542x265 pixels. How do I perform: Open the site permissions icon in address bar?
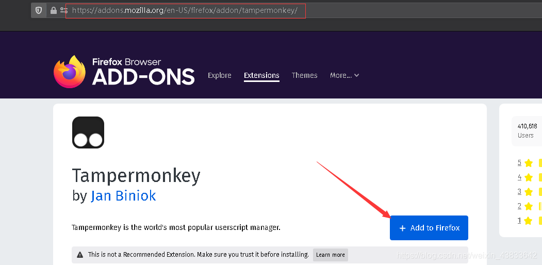click(63, 10)
